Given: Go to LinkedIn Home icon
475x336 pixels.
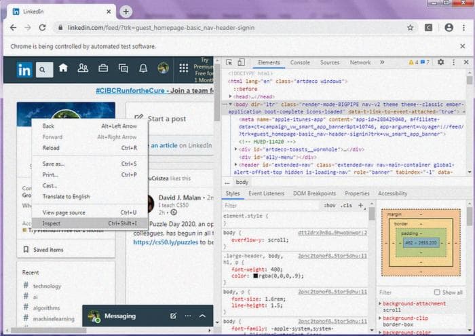Looking at the screenshot, I should 63,68.
